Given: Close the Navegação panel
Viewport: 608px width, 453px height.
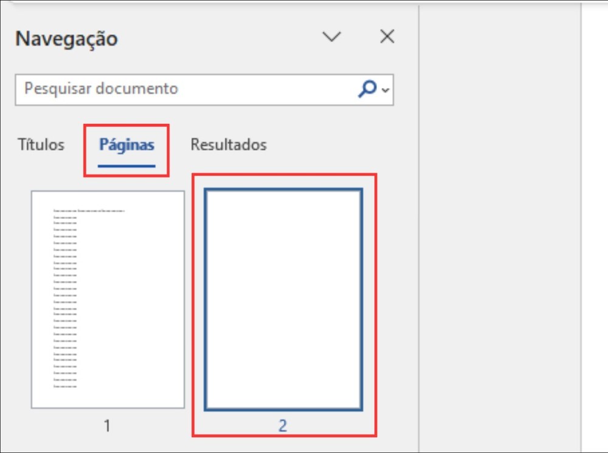Looking at the screenshot, I should (387, 36).
